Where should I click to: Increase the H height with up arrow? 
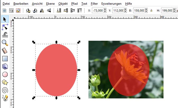(x=174, y=9)
